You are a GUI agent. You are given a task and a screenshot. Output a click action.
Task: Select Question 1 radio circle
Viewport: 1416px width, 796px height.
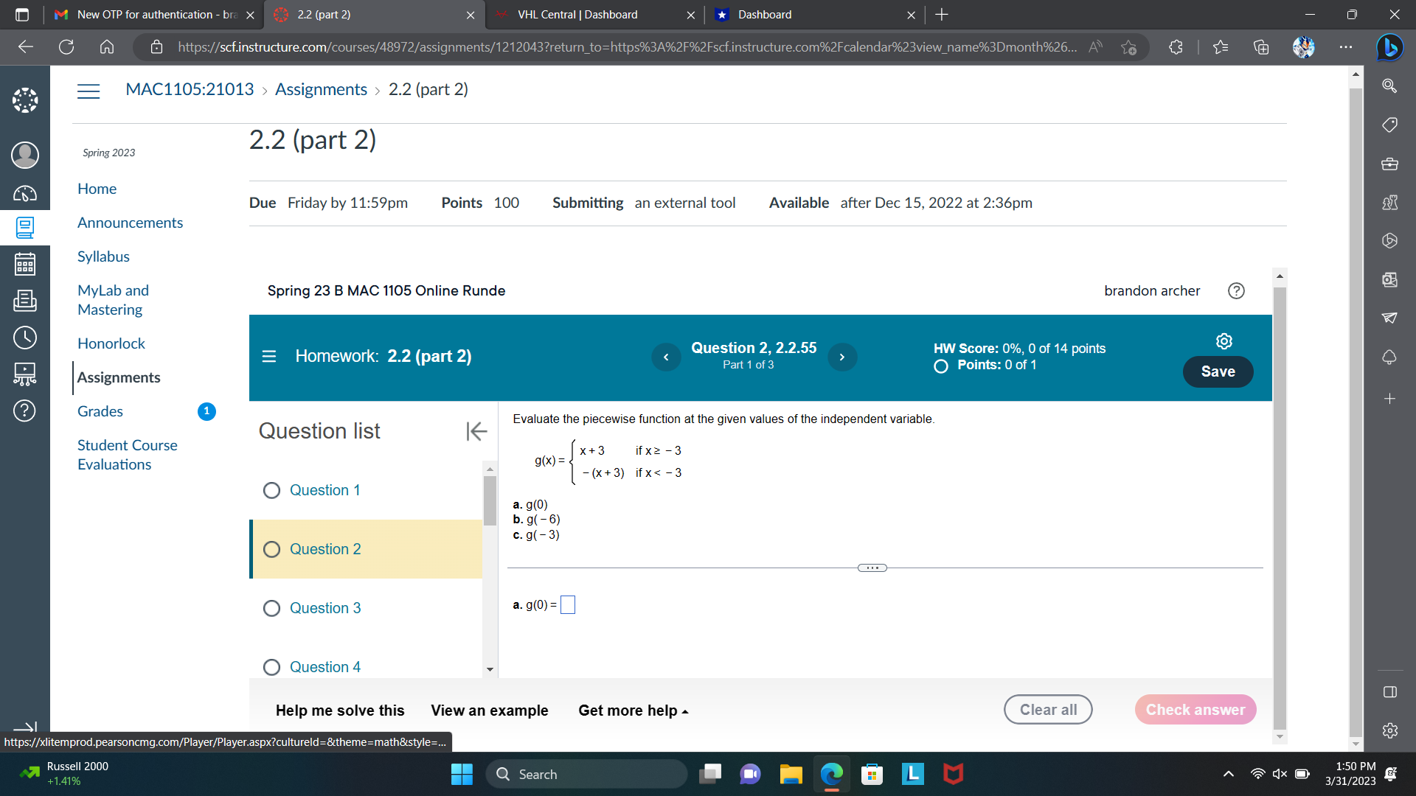point(271,491)
